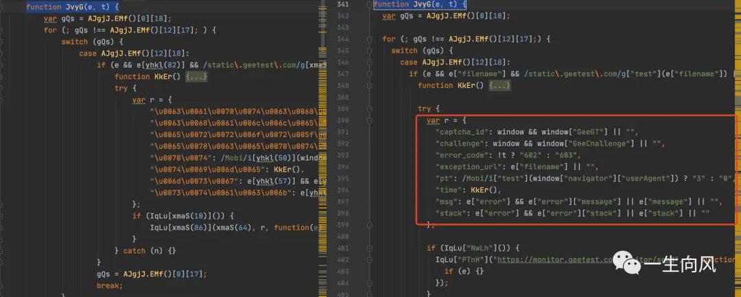Select line number 341 in right gutter
Image resolution: width=741 pixels, height=297 pixels.
point(342,4)
